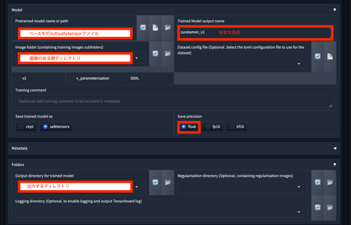Screen dimensions: 351x225
Task: Refresh the Dataset config file list
Action: click(318, 57)
